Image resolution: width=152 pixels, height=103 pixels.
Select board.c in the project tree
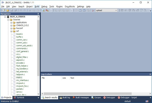coord(19,34)
